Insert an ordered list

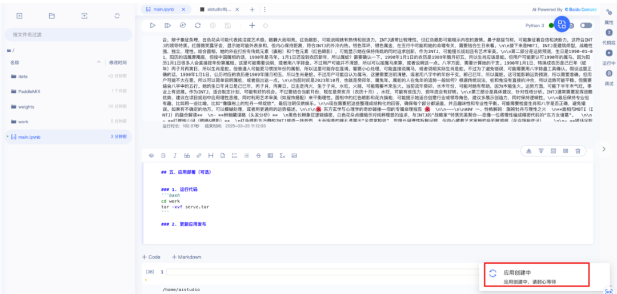pyautogui.click(x=235, y=156)
